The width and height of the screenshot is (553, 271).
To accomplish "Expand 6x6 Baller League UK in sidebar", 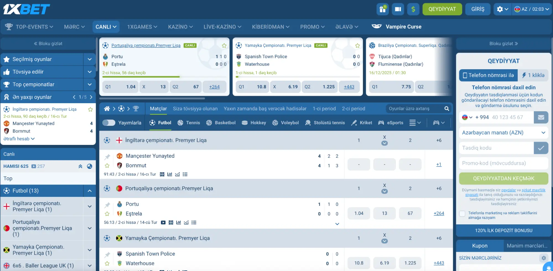I will [90, 266].
